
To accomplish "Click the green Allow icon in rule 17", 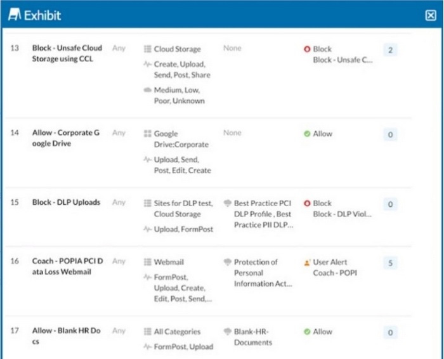I will tap(307, 332).
